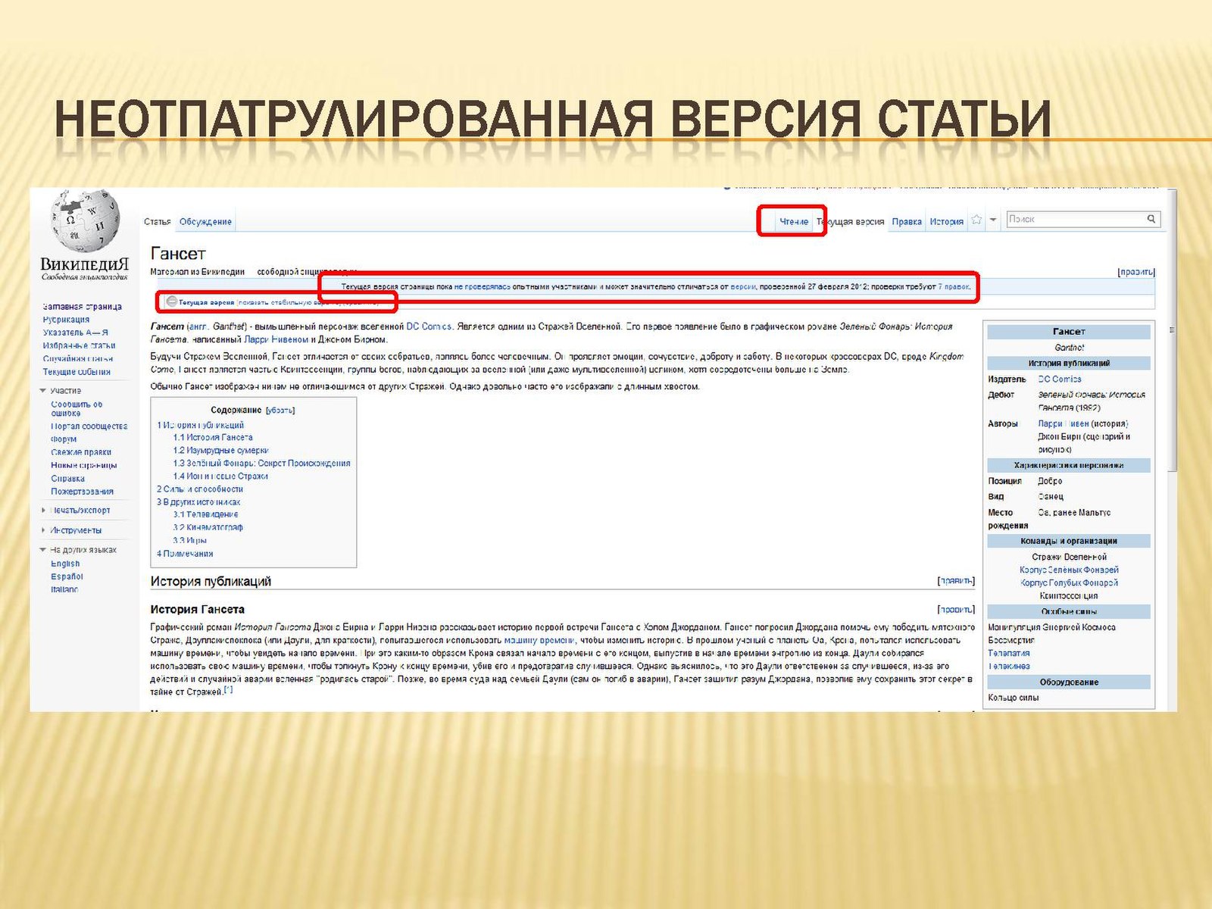Switch to the English language version
Viewport: 1212px width, 909px height.
(65, 564)
